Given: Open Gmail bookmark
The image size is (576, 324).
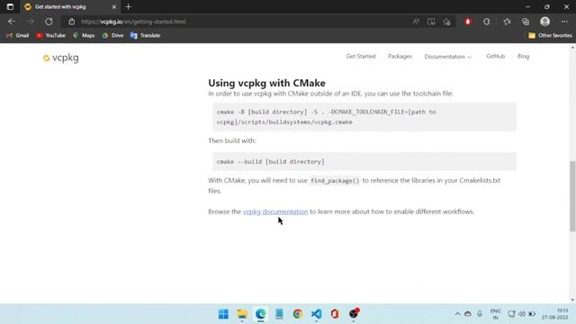Looking at the screenshot, I should [x=18, y=35].
